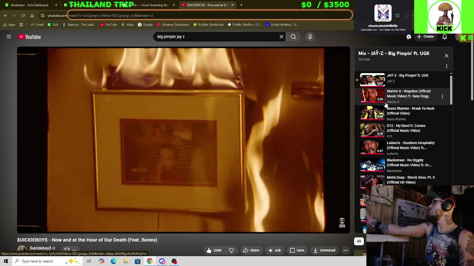Open the browser home page button
Viewport: 474px width, 266px height.
tap(32, 16)
